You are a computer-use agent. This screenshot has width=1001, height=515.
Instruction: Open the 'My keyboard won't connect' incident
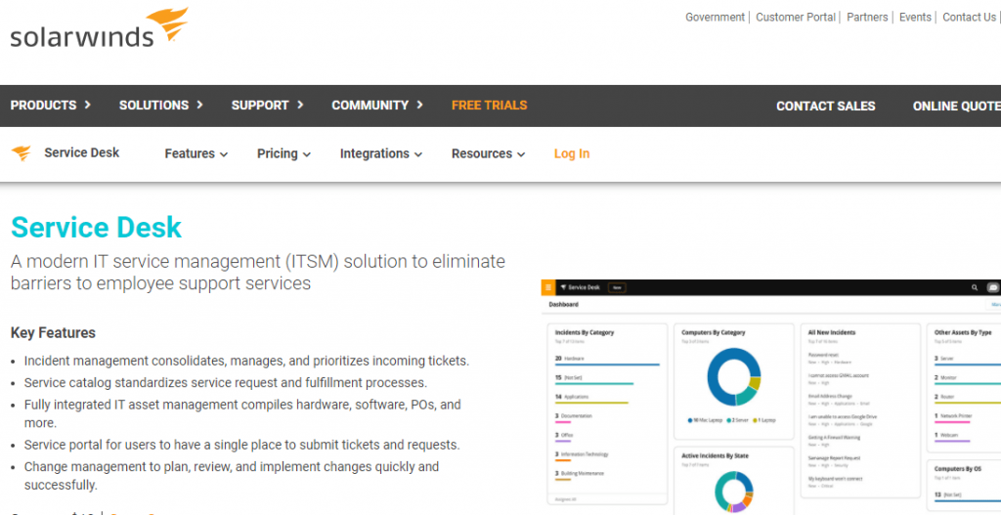pos(835,481)
